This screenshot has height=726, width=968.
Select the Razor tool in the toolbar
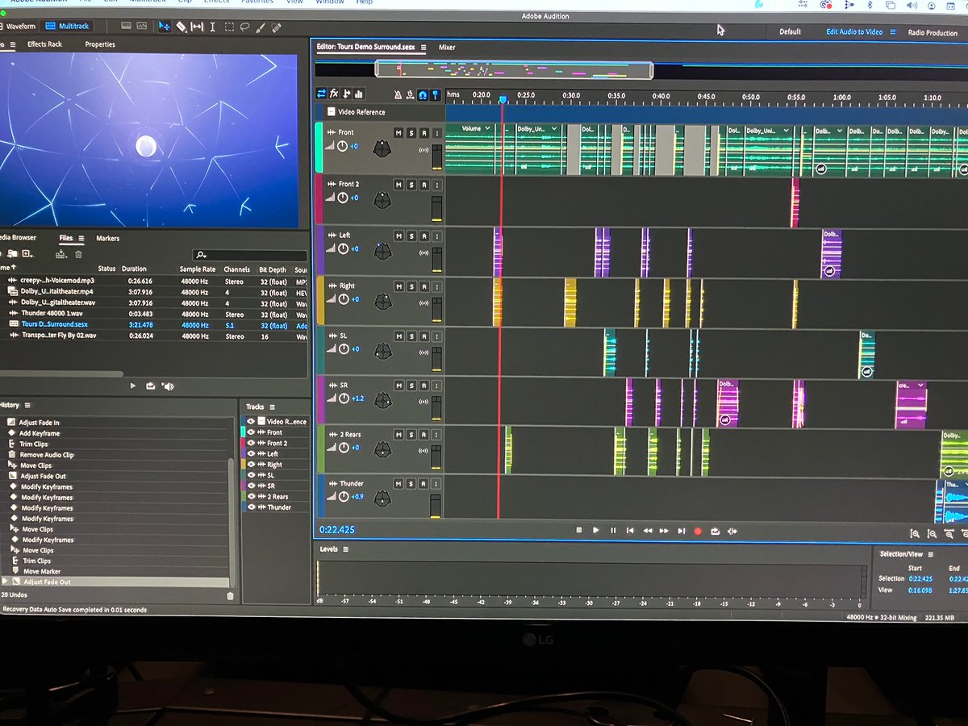181,27
